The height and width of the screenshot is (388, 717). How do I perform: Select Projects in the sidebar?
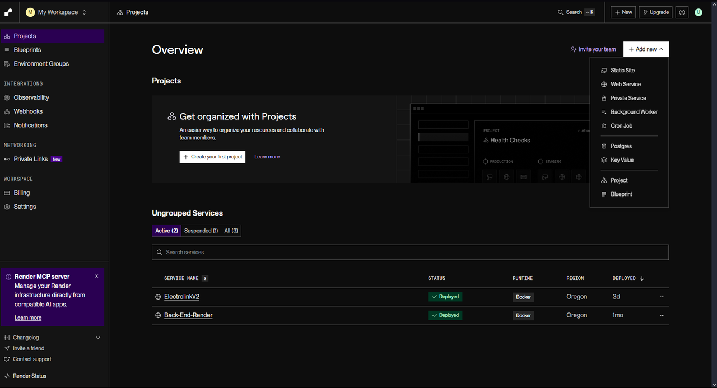click(52, 36)
